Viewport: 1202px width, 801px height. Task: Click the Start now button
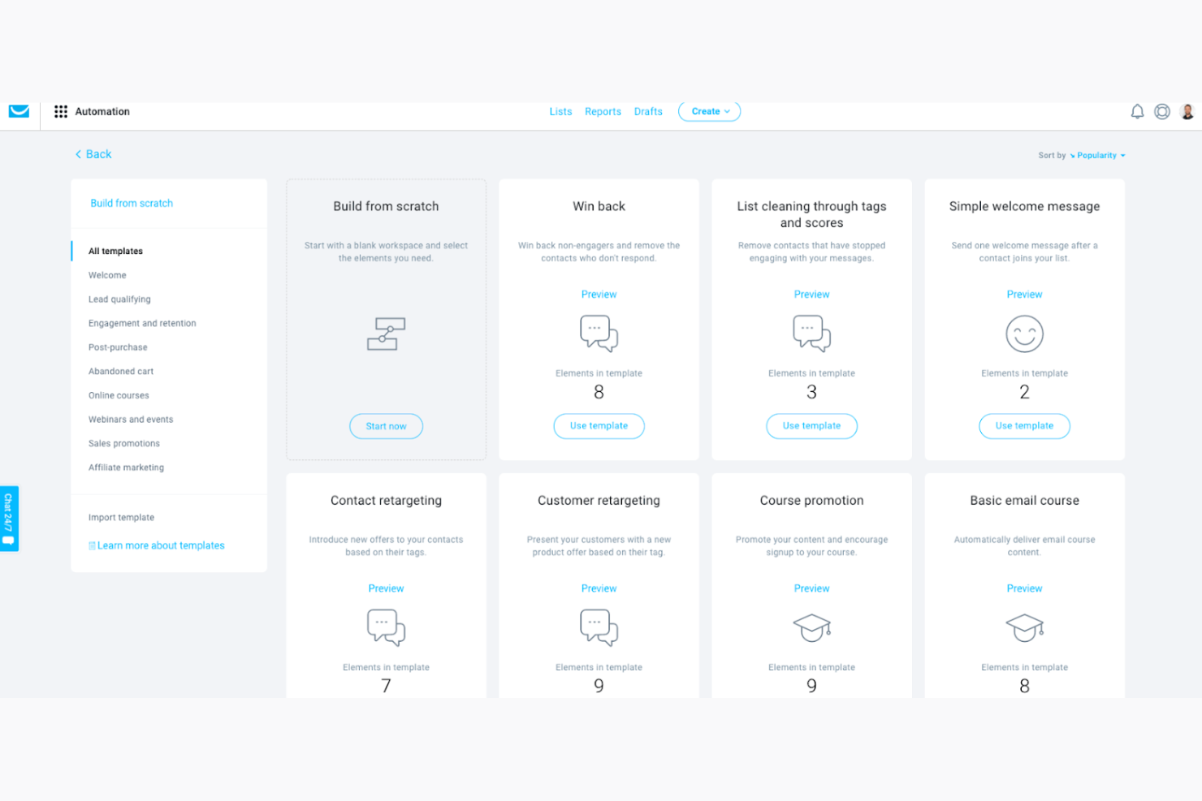[386, 426]
